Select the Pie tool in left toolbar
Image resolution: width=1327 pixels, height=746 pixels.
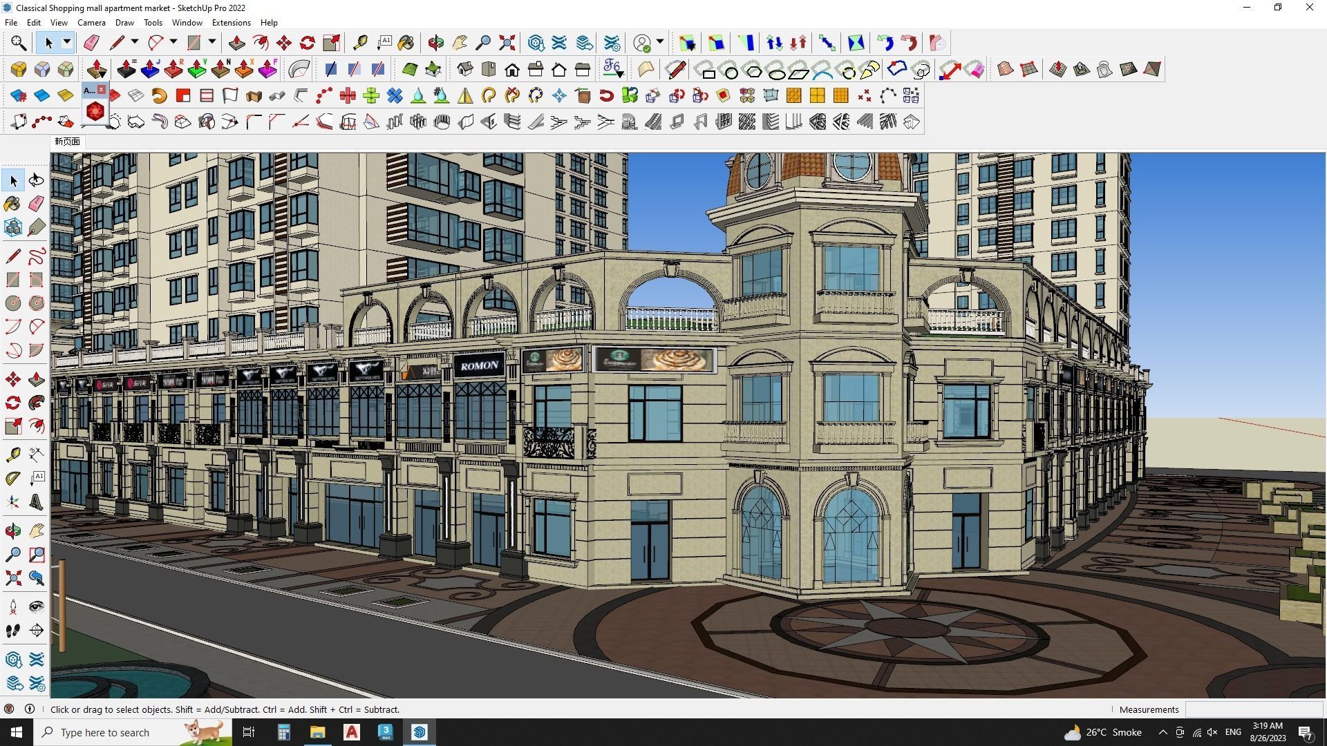(37, 350)
